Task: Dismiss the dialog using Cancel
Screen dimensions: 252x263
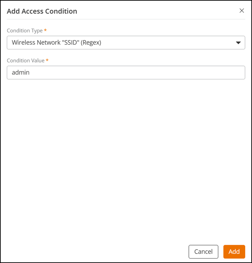Action: [203, 252]
